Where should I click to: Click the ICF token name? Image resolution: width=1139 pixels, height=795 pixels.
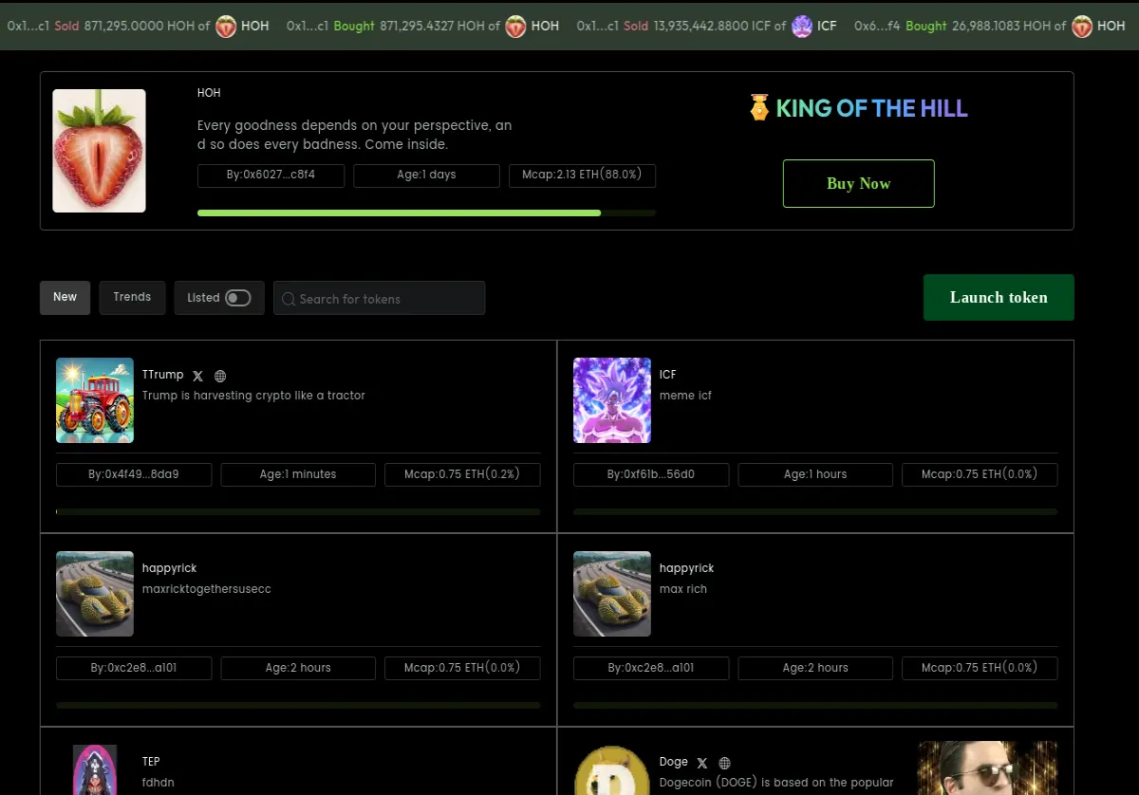click(668, 375)
